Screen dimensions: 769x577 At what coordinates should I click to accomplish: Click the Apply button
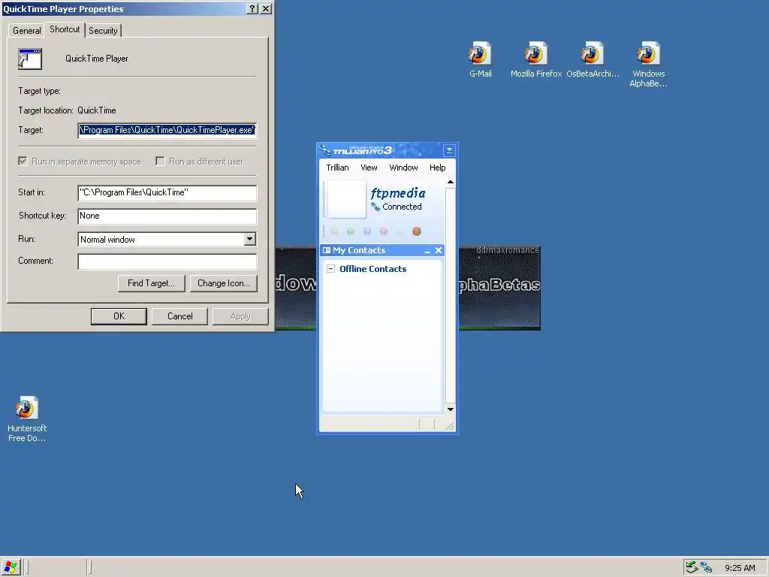point(240,316)
